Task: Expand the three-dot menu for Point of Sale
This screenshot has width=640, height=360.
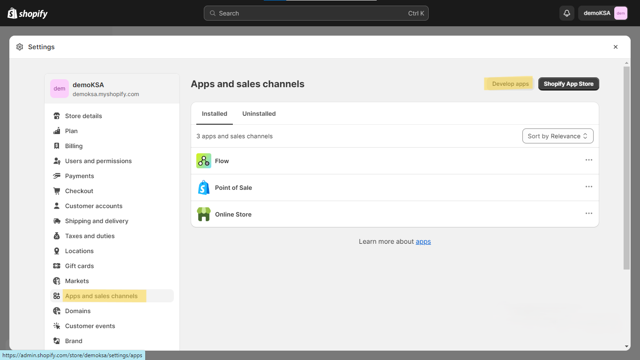Action: tap(588, 187)
